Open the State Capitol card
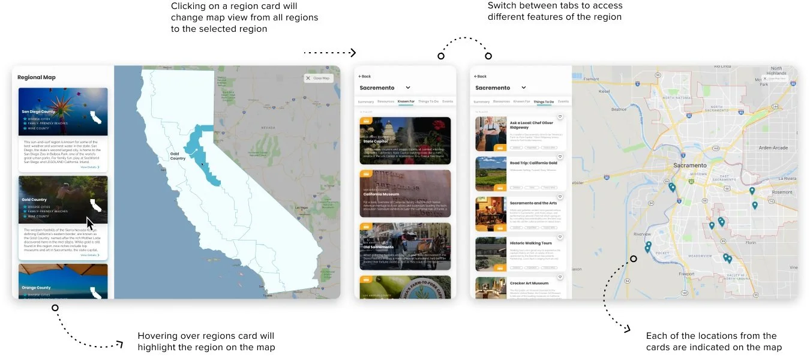This screenshot has width=810, height=358. tap(405, 140)
